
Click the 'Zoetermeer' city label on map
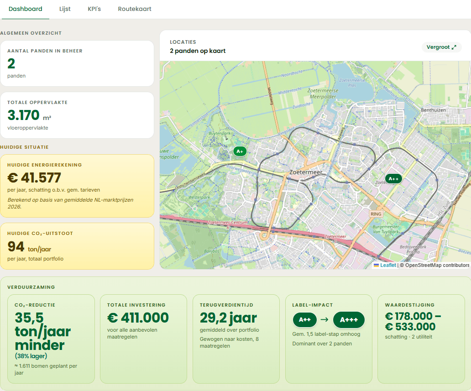[305, 172]
